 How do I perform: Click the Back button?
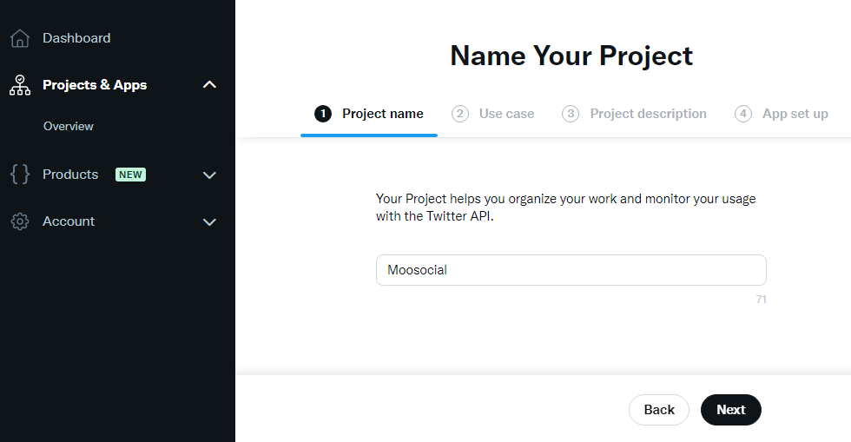659,410
